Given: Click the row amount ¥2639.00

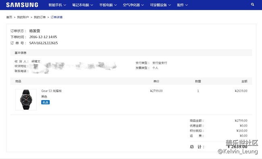Looking at the screenshot, I should [x=241, y=91].
